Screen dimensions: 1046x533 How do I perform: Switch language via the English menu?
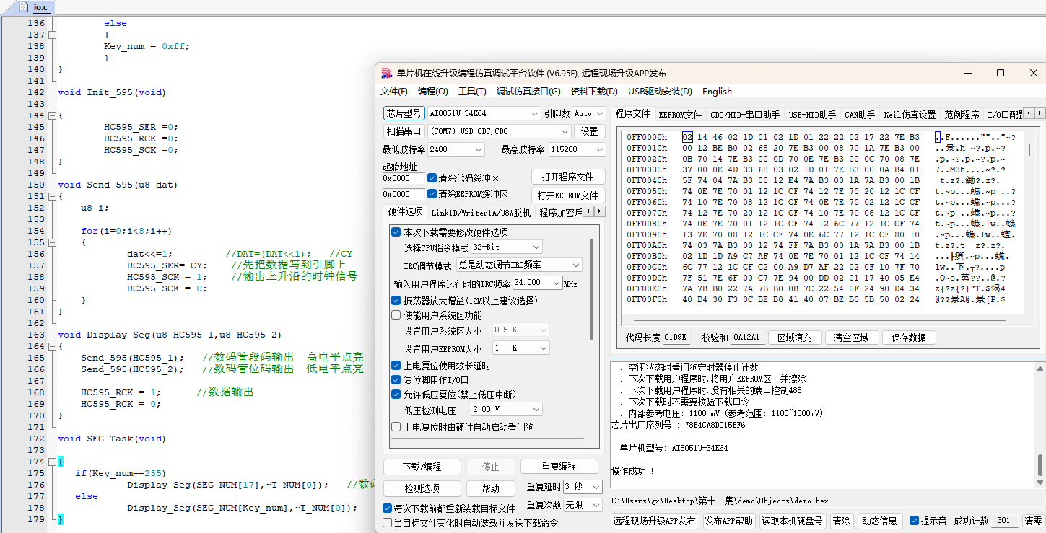[717, 92]
